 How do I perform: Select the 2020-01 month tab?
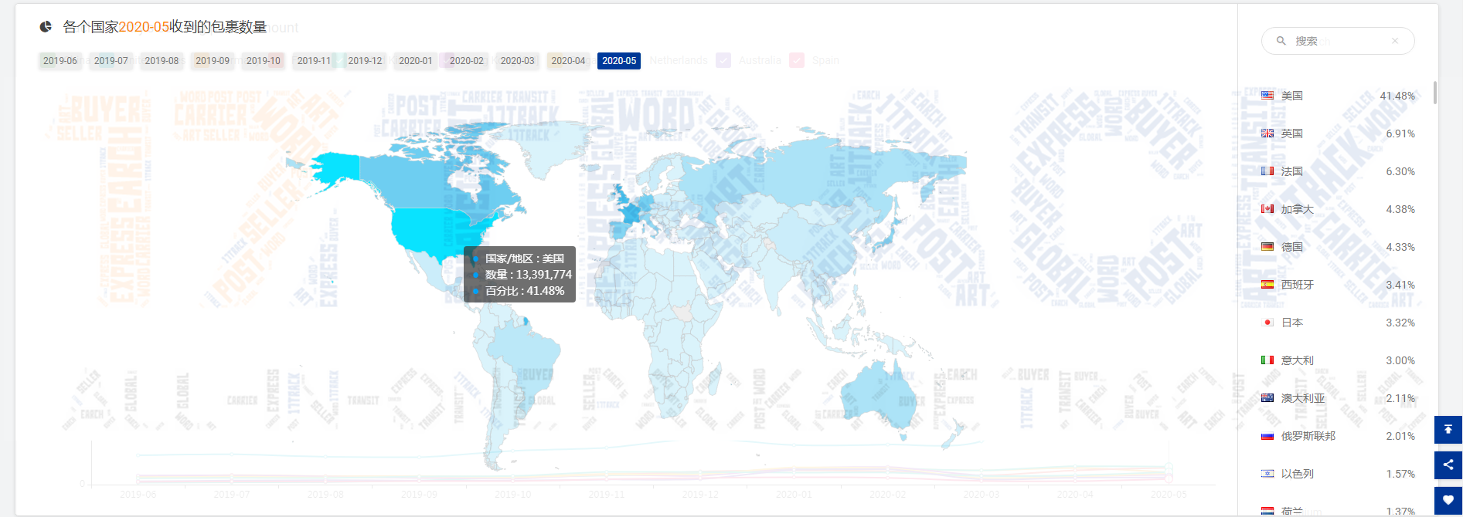[416, 61]
